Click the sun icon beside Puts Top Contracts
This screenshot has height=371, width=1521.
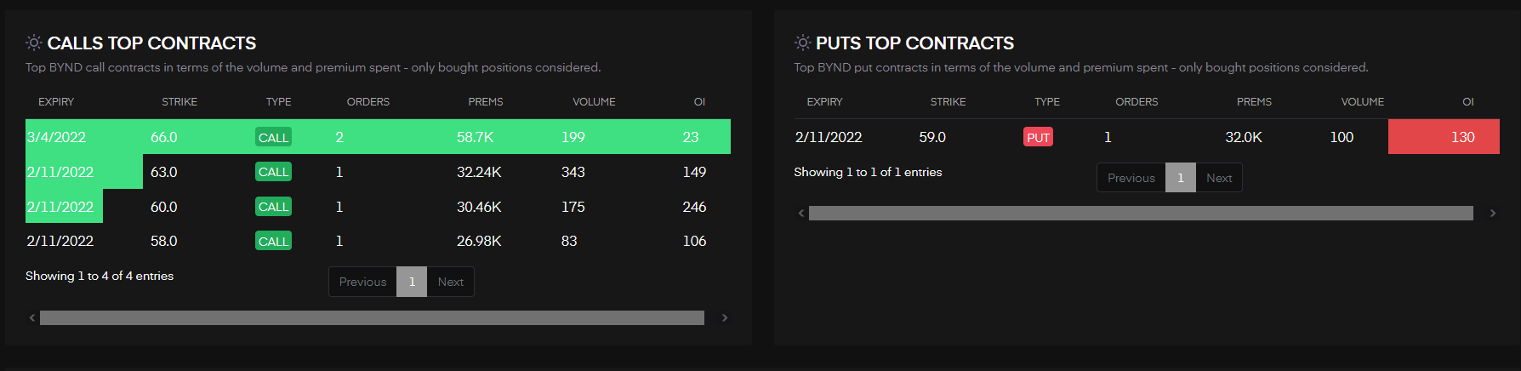point(802,43)
